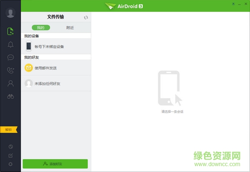The width and height of the screenshot is (250, 172).
Task: Click the phone placeholder illustration
Action: [170, 88]
